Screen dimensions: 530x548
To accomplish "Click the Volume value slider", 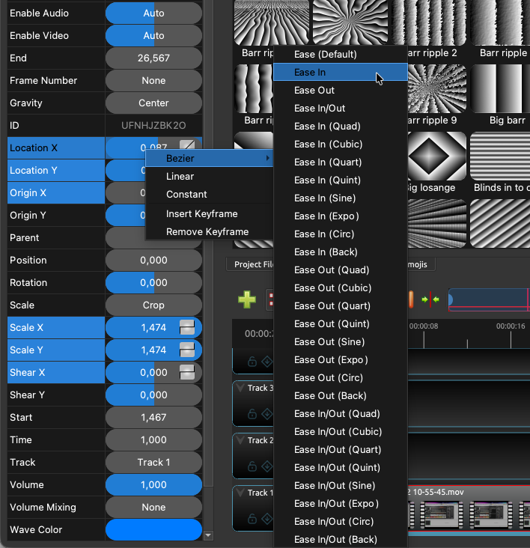I will coord(153,484).
